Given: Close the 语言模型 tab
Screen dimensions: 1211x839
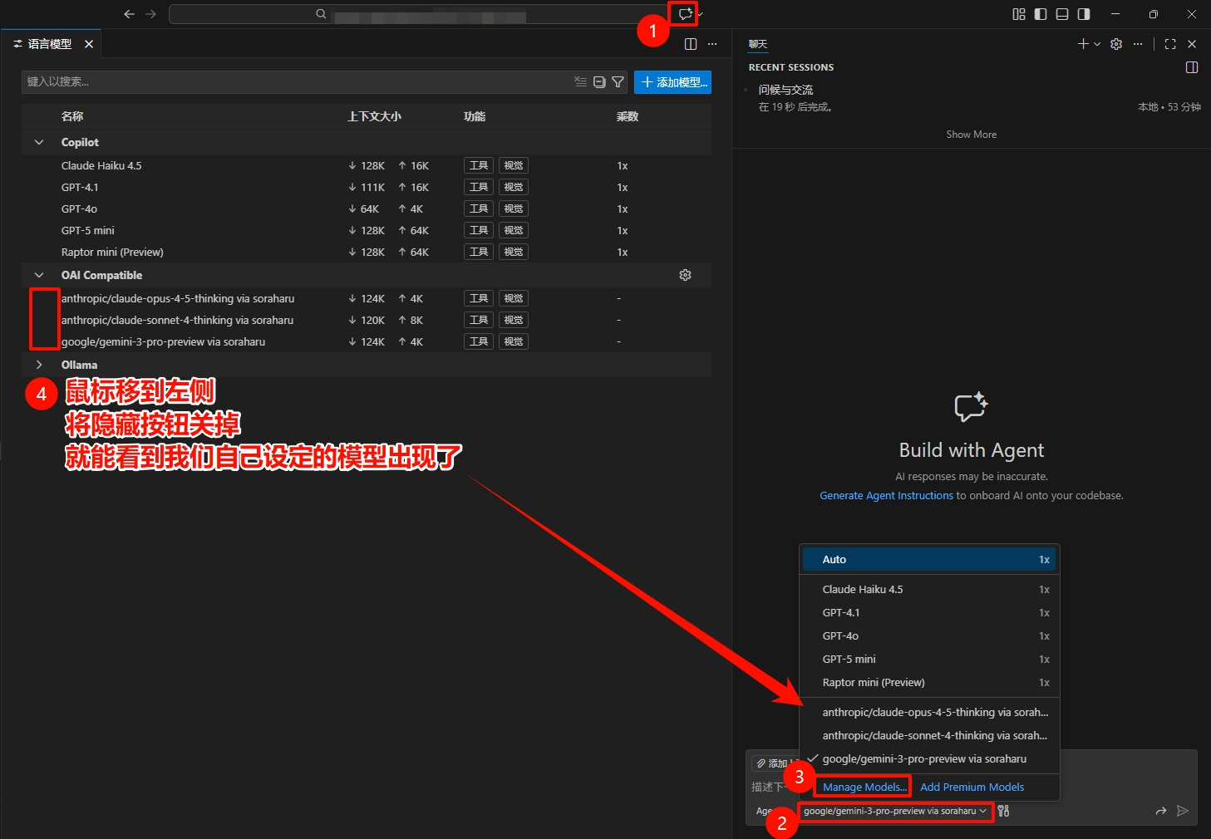Looking at the screenshot, I should (x=89, y=44).
